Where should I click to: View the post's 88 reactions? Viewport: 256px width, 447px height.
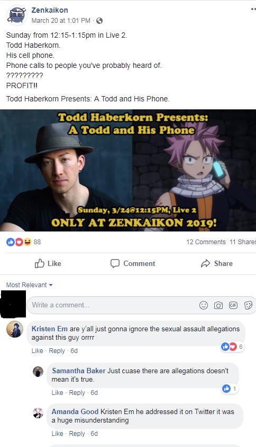pyautogui.click(x=24, y=242)
